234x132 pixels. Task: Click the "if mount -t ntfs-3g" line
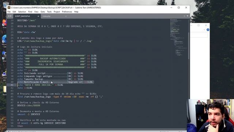(41, 123)
